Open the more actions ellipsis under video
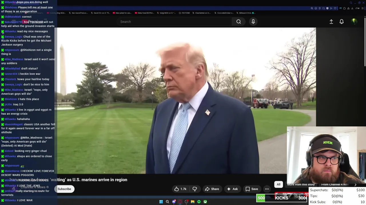366x205 pixels. point(267,189)
